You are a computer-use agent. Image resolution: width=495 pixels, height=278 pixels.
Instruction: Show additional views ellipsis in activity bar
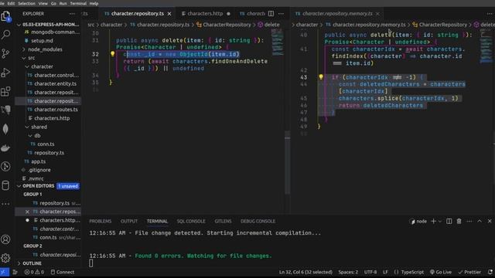(x=5, y=204)
